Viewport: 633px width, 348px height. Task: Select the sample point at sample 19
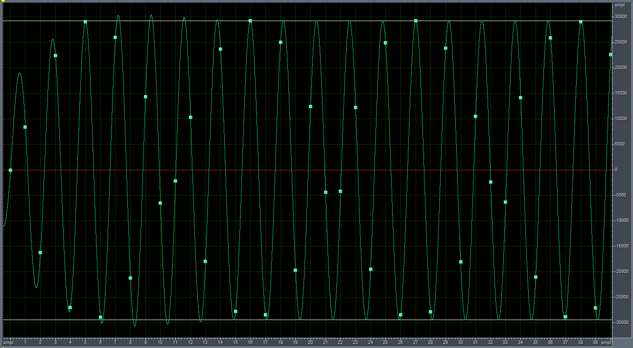tap(295, 270)
